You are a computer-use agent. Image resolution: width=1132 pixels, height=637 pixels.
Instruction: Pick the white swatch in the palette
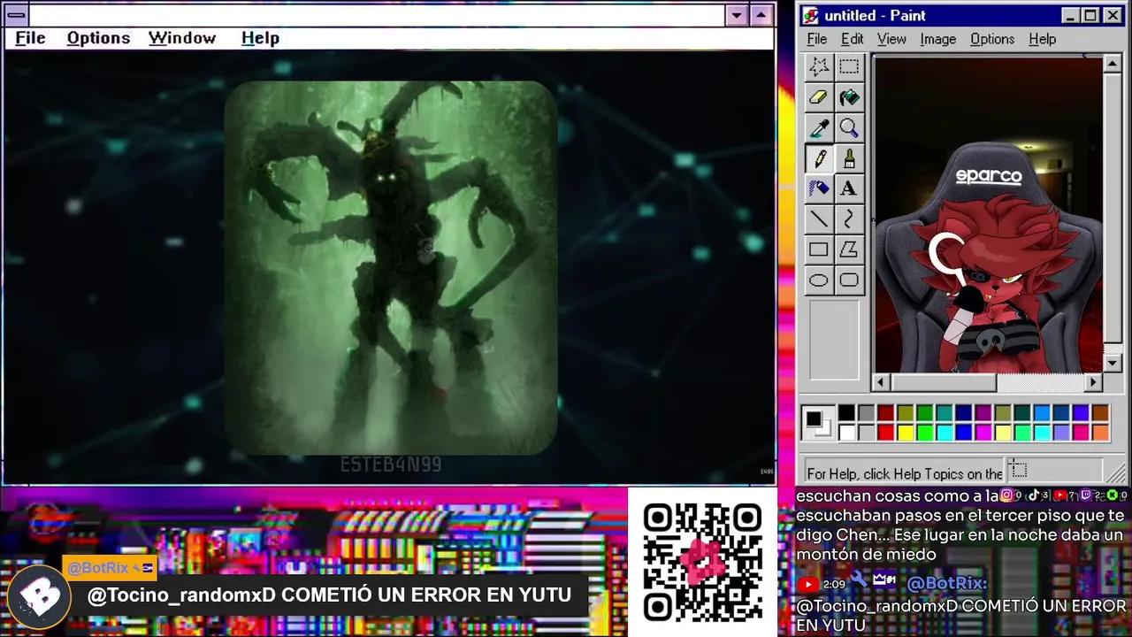click(x=846, y=433)
